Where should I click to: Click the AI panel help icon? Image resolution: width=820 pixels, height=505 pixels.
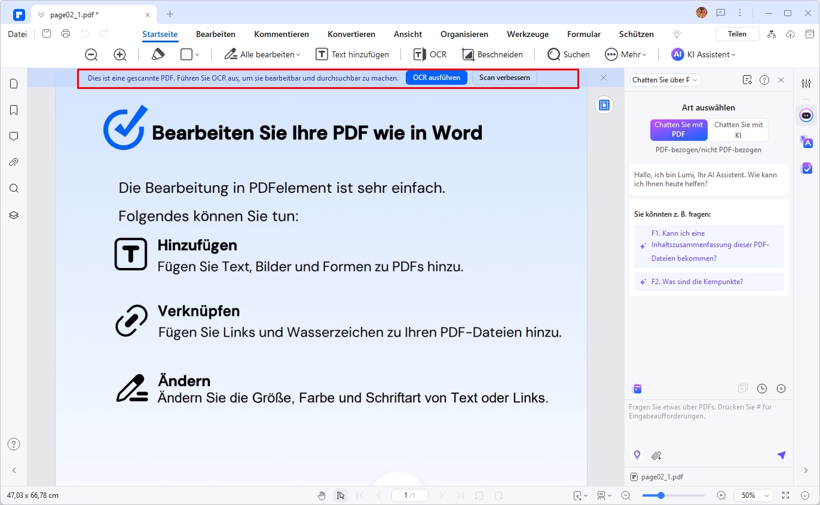coord(764,79)
